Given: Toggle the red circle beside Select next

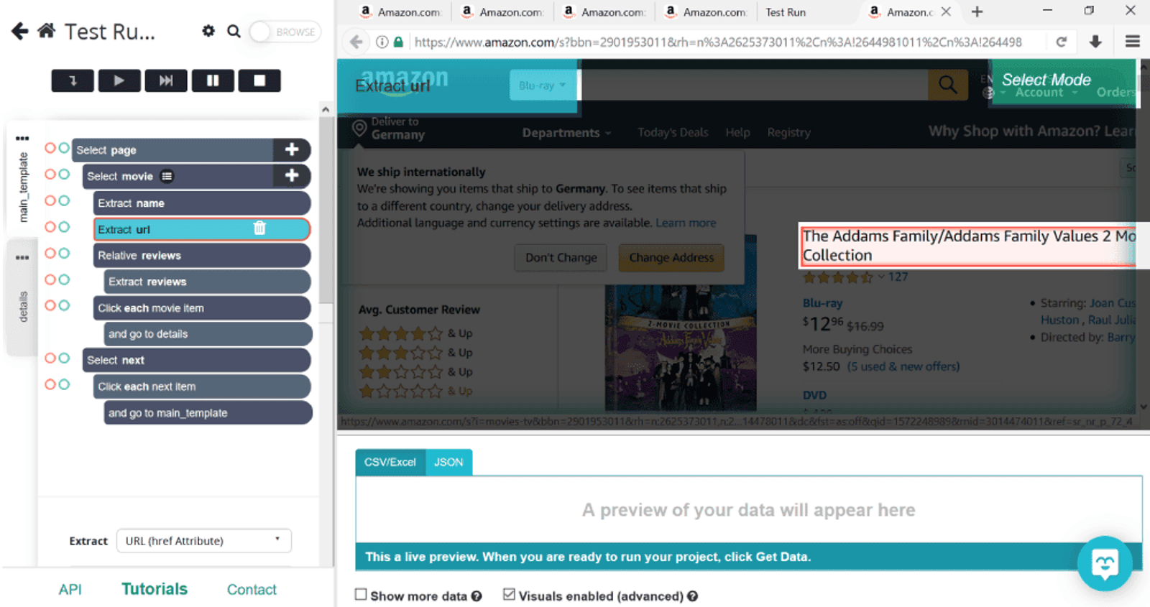Looking at the screenshot, I should (x=50, y=358).
